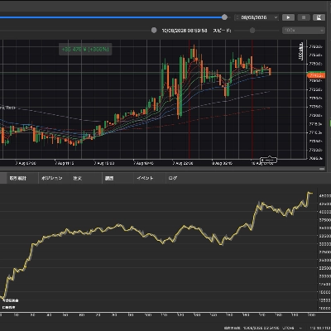Open the 注文 tab

click(78, 178)
